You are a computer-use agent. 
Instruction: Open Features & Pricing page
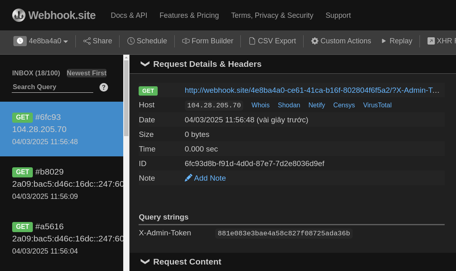pyautogui.click(x=189, y=15)
